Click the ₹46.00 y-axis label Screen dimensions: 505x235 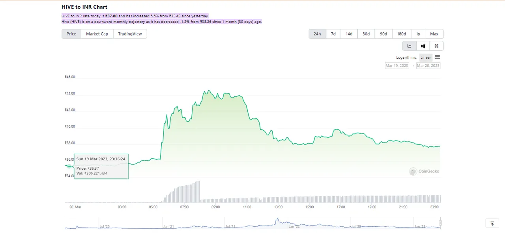(x=70, y=77)
